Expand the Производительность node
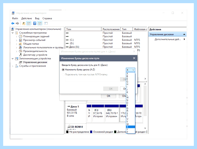This screenshot has height=149, width=197. click(x=17, y=51)
